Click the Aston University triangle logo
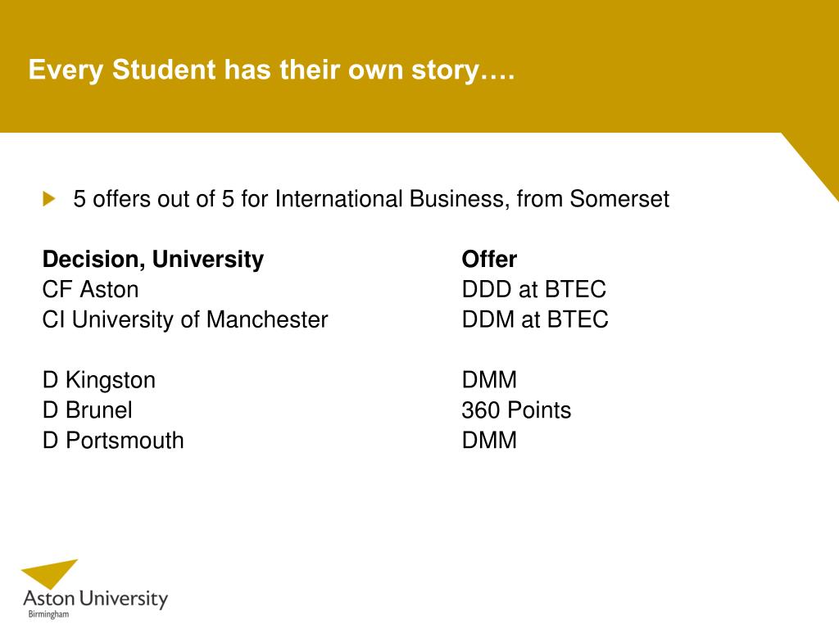Screen dimensions: 839x629 pos(49,574)
